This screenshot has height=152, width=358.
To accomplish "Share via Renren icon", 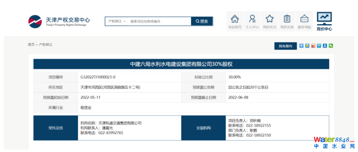I will (325, 45).
